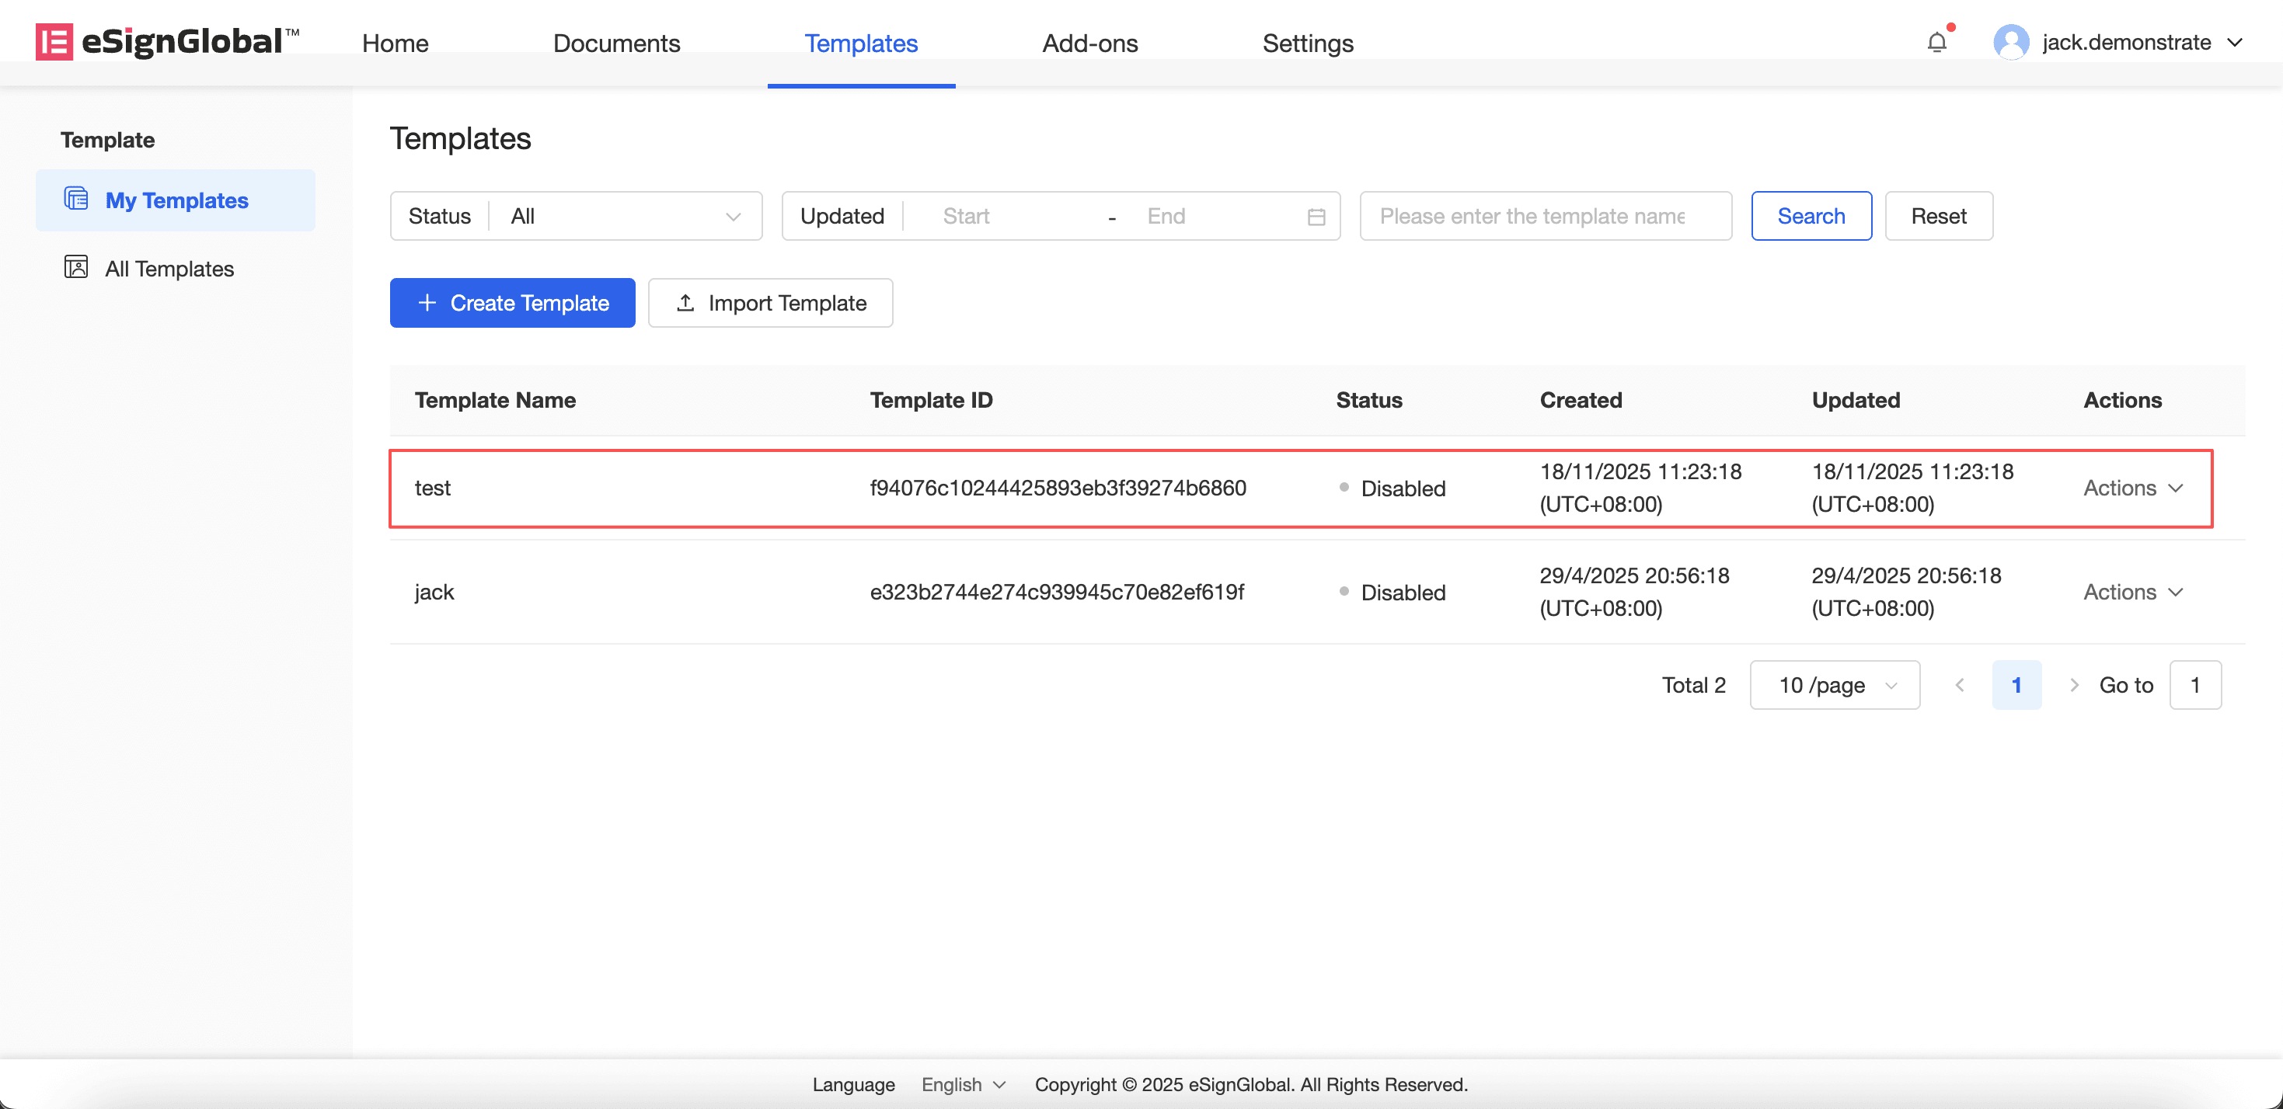
Task: Open the English language selector
Action: click(963, 1084)
